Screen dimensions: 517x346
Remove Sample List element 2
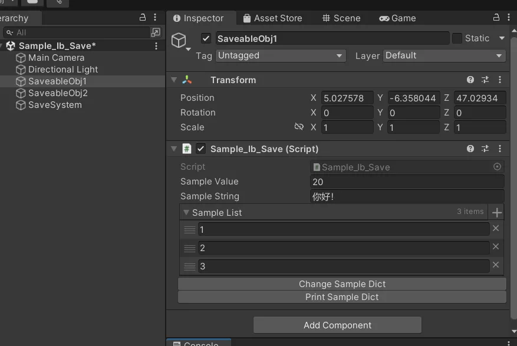pos(496,246)
